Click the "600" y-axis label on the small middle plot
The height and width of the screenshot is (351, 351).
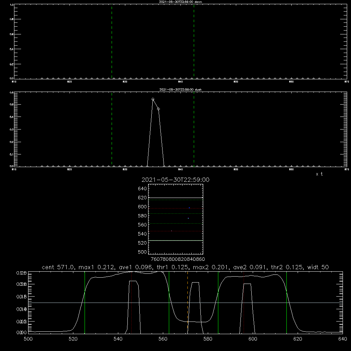pyautogui.click(x=143, y=207)
